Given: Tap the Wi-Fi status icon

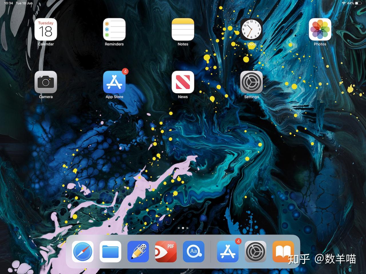Looking at the screenshot, I should coord(343,3).
